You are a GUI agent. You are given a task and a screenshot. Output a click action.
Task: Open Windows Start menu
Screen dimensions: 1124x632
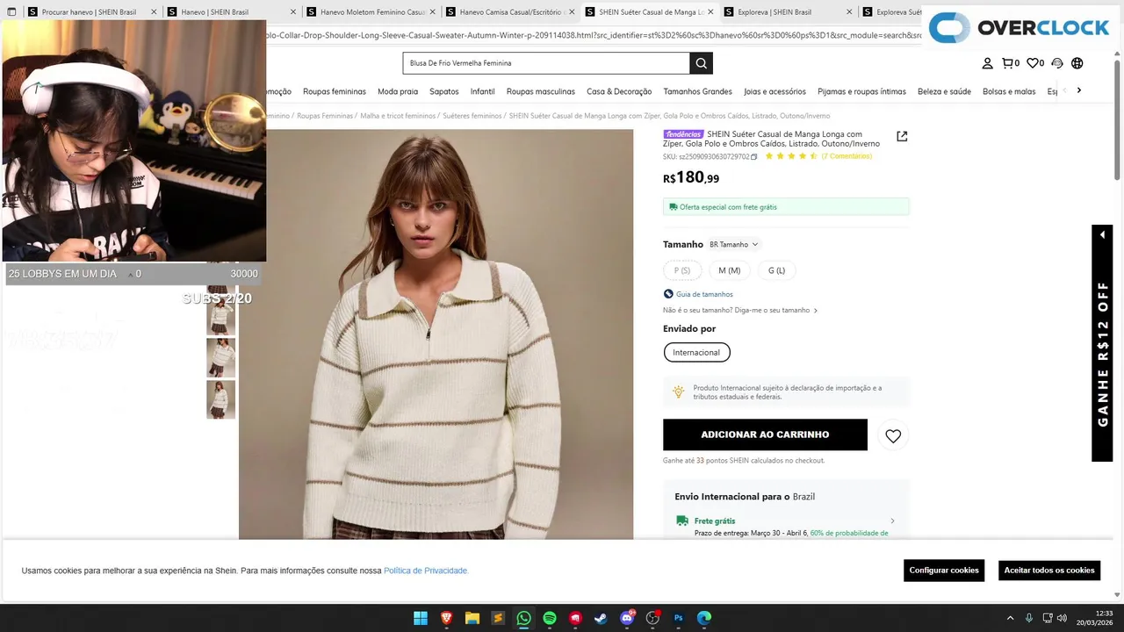point(421,618)
